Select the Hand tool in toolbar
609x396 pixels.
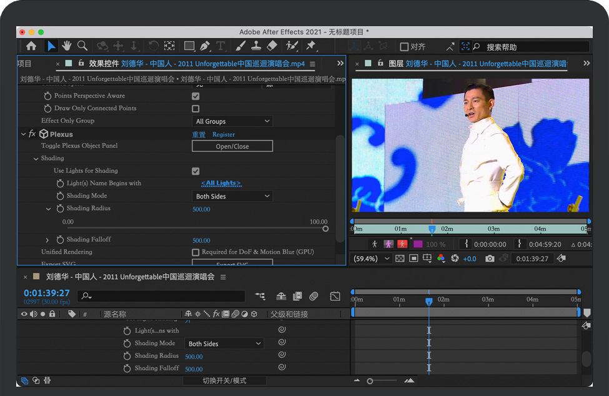67,46
